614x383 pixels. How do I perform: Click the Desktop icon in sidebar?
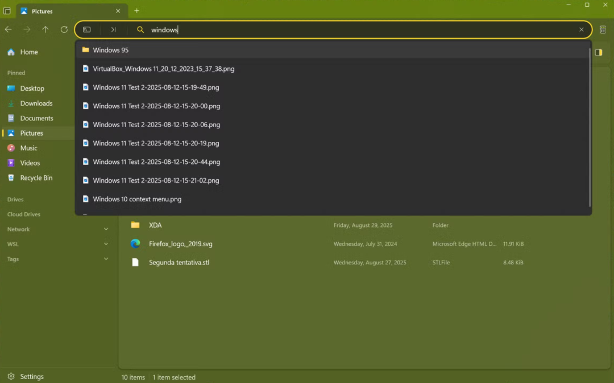tap(11, 89)
